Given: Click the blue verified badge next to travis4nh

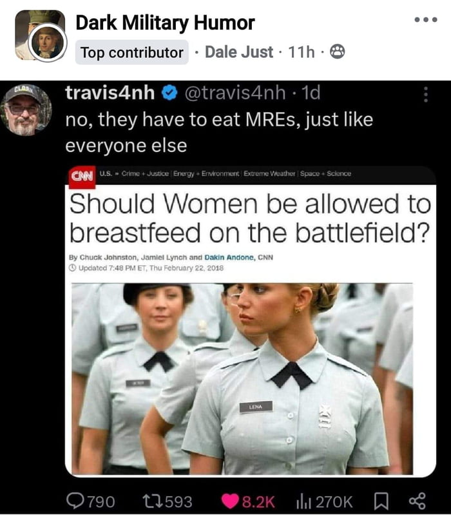Looking at the screenshot, I should (x=169, y=93).
